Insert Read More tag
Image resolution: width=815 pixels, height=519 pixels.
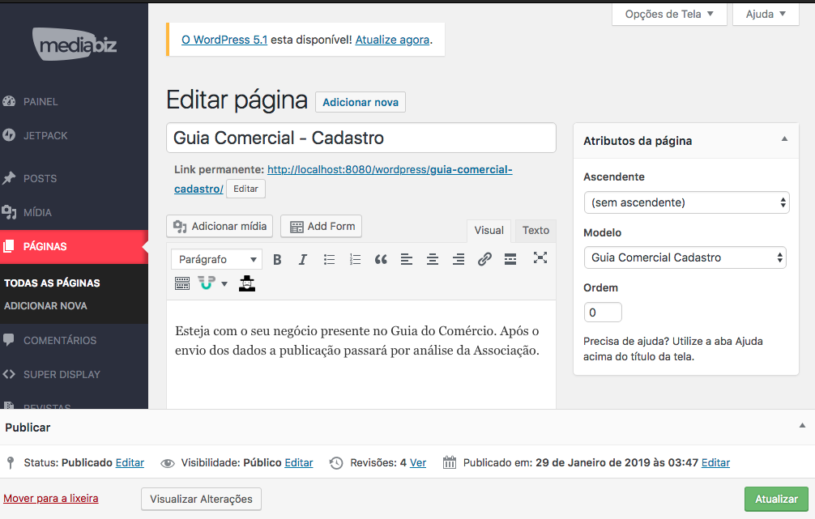pyautogui.click(x=510, y=259)
